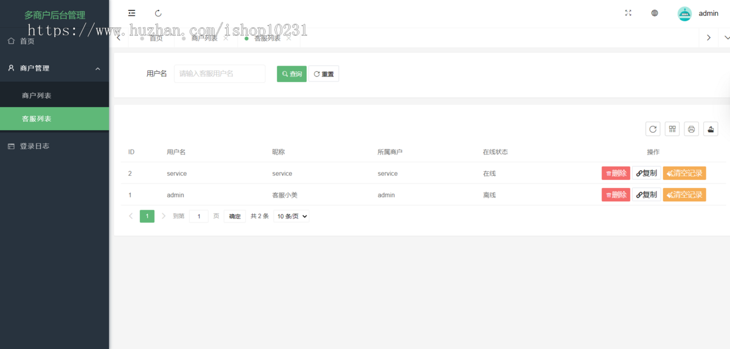Screen dimensions: 730x349
Task: Delete the admin row with 删除
Action: [616, 195]
